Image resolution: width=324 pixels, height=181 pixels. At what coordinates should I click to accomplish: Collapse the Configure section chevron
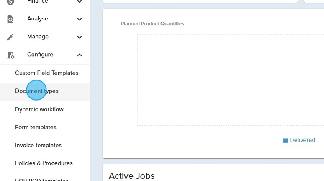click(80, 55)
